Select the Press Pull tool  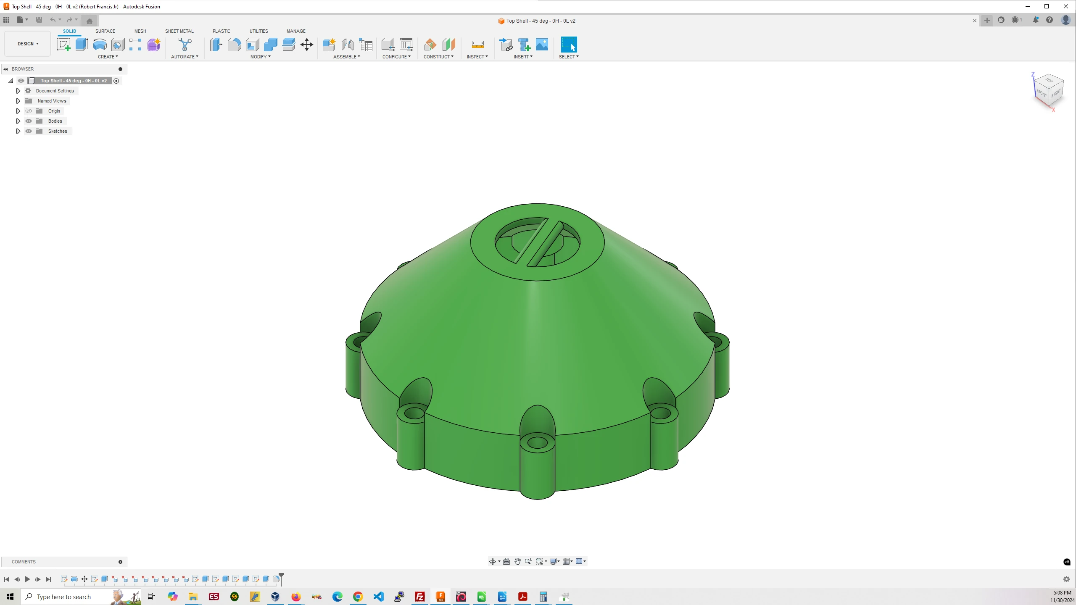click(x=216, y=45)
